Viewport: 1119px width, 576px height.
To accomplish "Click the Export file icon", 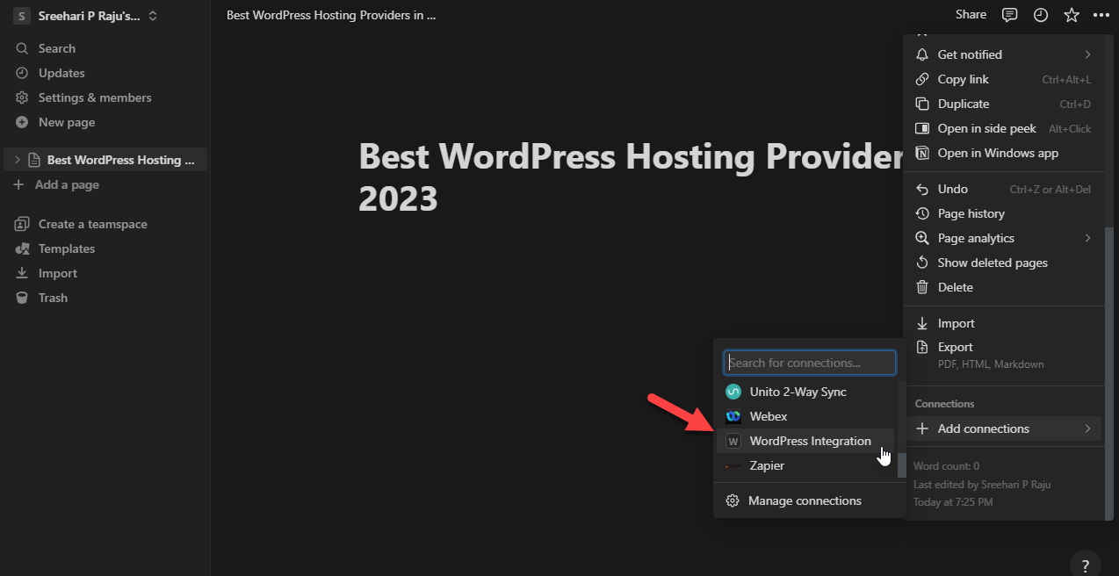I will point(922,347).
